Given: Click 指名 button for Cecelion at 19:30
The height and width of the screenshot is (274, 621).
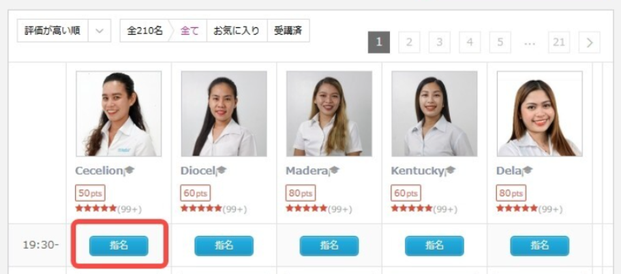Looking at the screenshot, I should click(x=119, y=246).
